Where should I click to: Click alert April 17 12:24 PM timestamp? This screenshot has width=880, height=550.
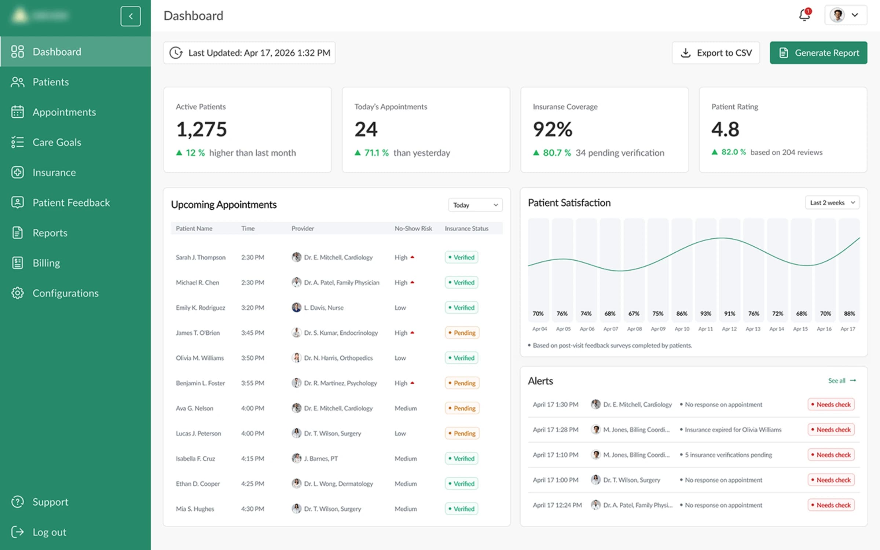pos(557,505)
